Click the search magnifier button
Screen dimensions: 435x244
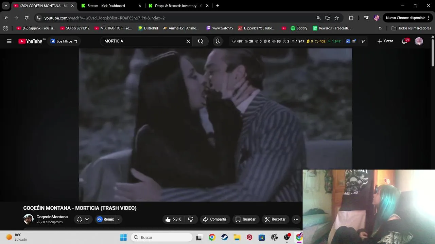pos(201,41)
